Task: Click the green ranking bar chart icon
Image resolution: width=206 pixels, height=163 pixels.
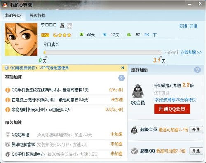Action: [129, 35]
